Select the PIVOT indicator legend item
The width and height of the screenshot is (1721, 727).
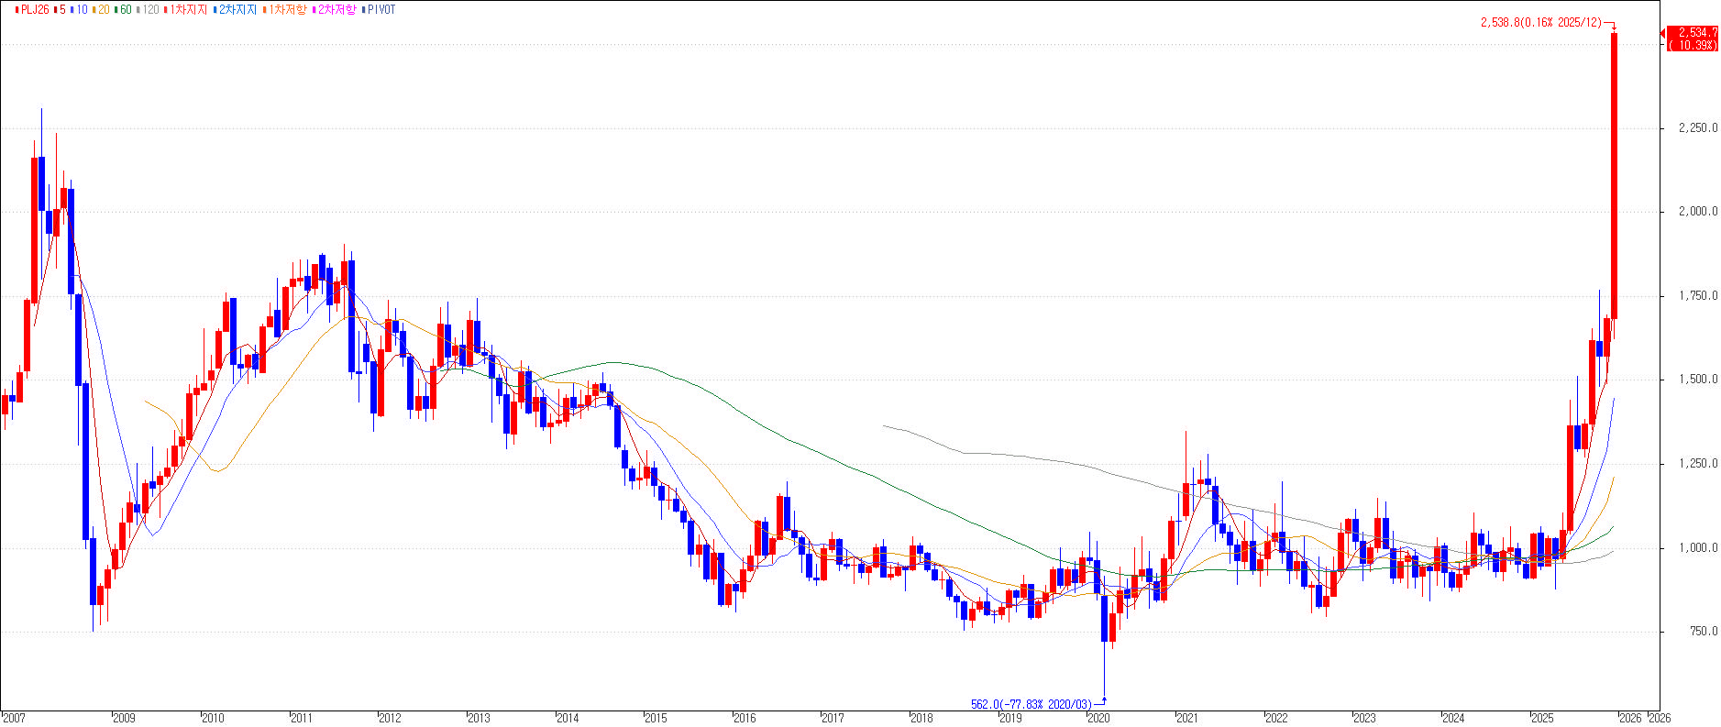381,10
